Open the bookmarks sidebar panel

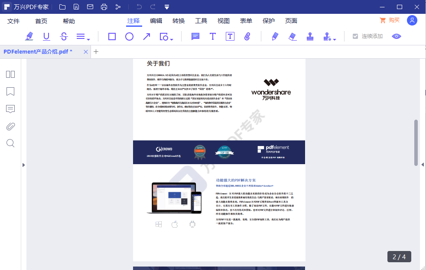10,91
